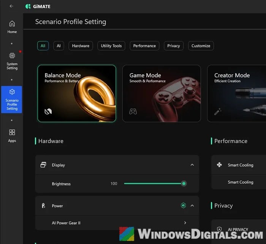Click the GiMATE logo icon

click(x=28, y=6)
